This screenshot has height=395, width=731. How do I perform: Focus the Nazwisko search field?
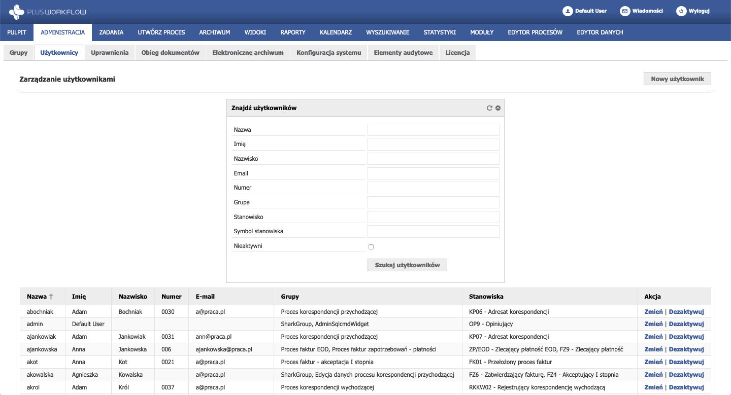tap(433, 159)
